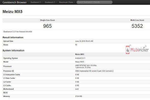The height and width of the screenshot is (100, 150).
Task: Select the Geekbench 3.2.5 for Android AArch64 text
Action: point(18,32)
